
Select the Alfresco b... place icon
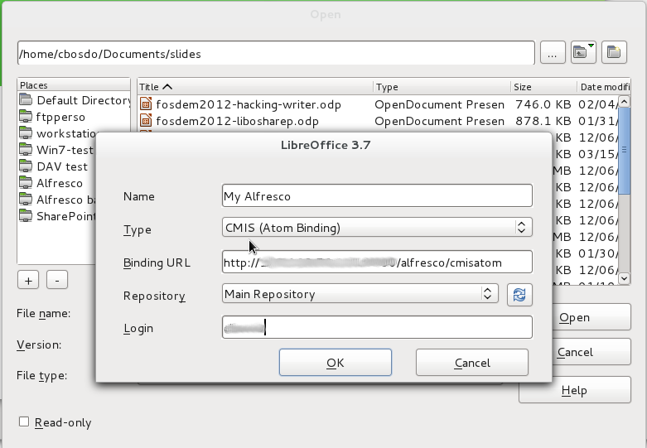click(26, 200)
